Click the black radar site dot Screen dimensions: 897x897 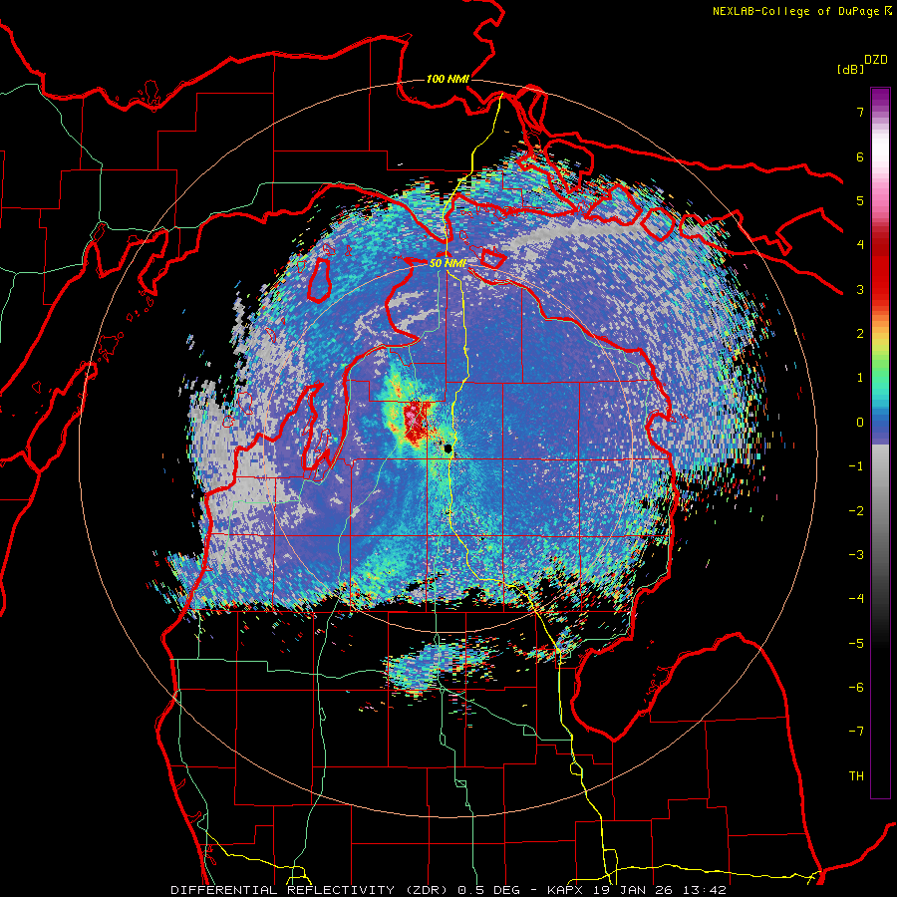click(448, 449)
